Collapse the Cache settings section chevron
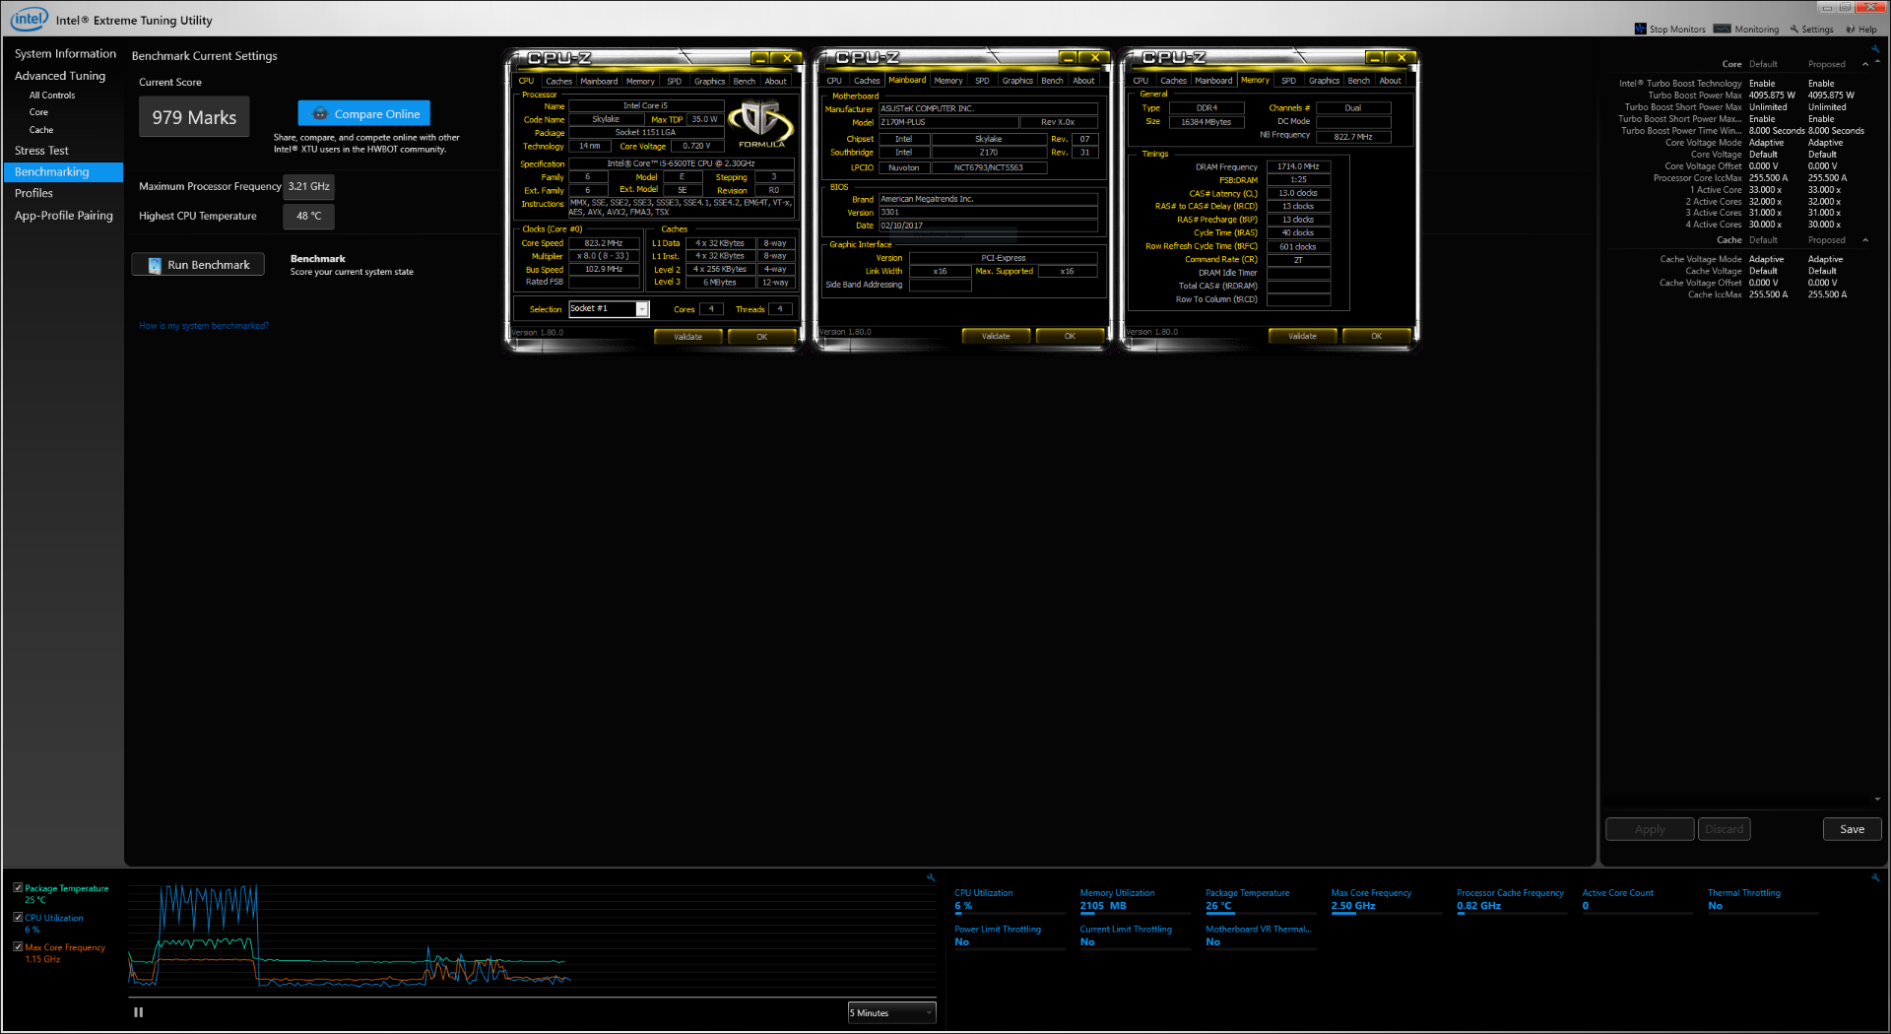Image resolution: width=1891 pixels, height=1034 pixels. 1865,240
